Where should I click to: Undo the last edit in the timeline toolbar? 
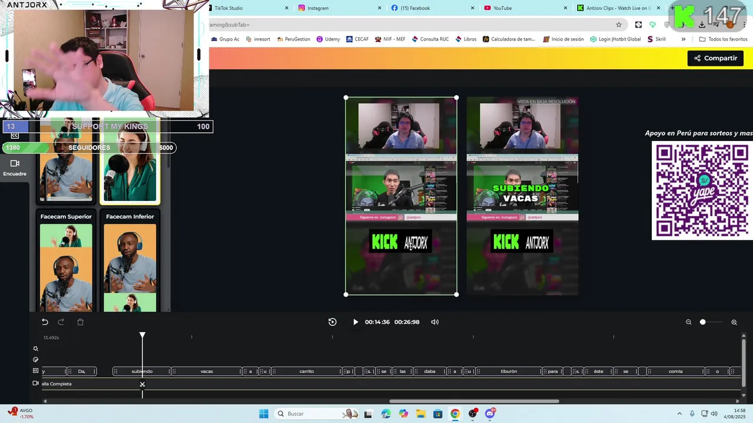coord(45,322)
